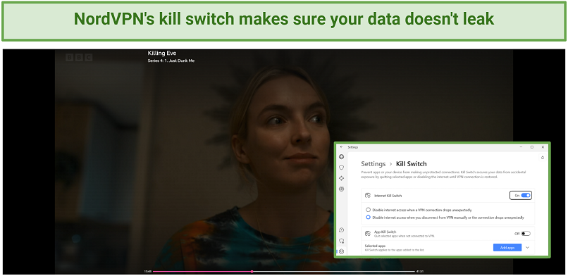Click the video progress scrubber knob
Screen dimensions: 568x276
tap(252, 271)
